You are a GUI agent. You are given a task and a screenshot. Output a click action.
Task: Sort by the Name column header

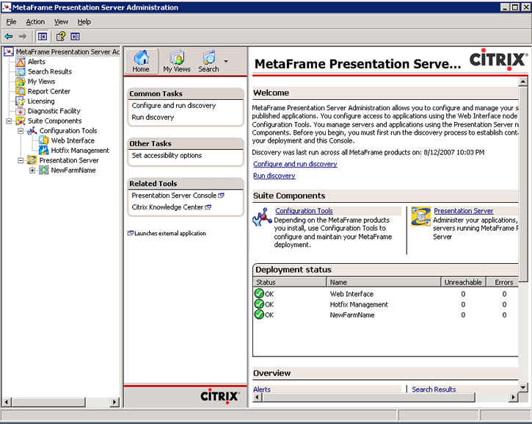point(383,282)
